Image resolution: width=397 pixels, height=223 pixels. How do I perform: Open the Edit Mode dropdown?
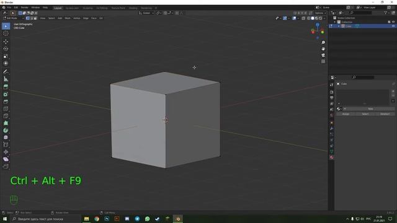[x=13, y=18]
